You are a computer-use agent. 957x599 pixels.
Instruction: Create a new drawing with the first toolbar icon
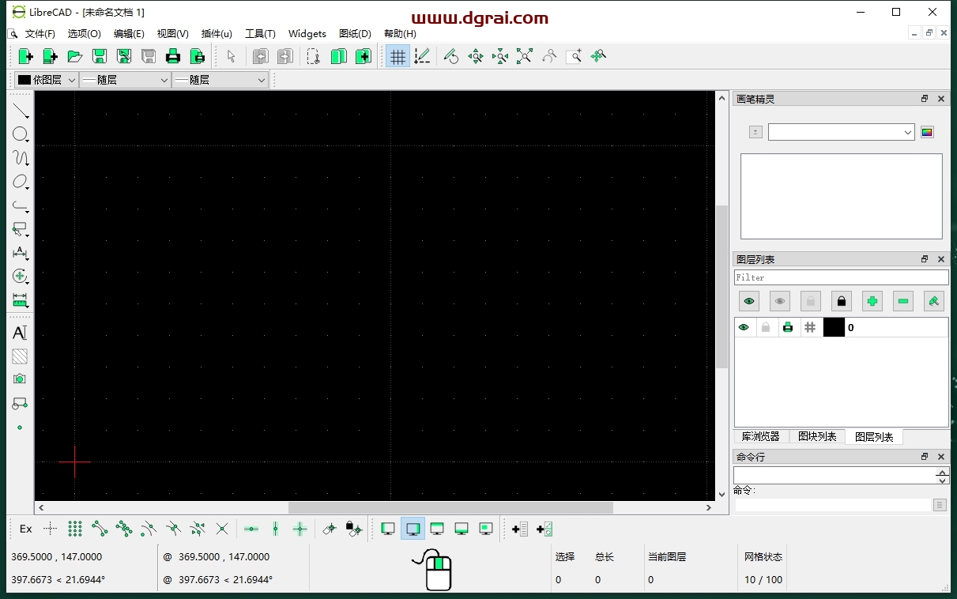click(25, 56)
